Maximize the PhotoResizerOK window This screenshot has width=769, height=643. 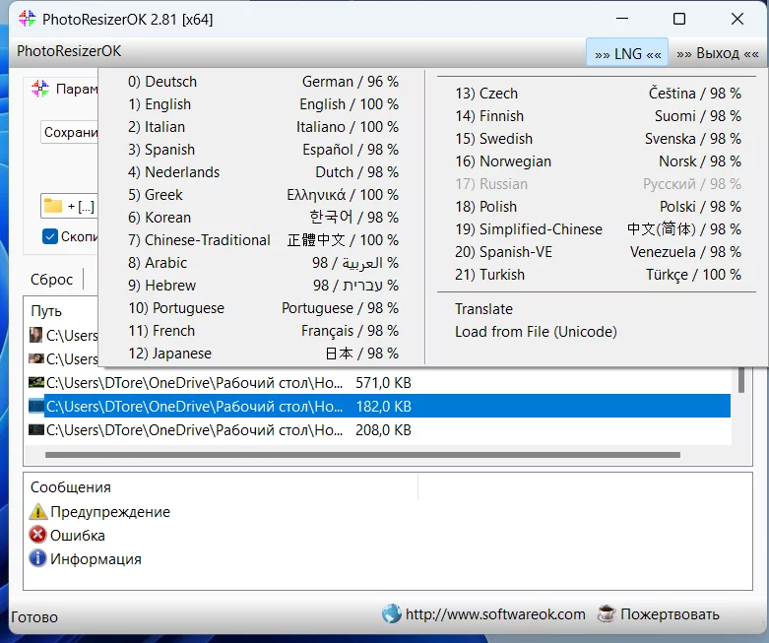point(679,19)
